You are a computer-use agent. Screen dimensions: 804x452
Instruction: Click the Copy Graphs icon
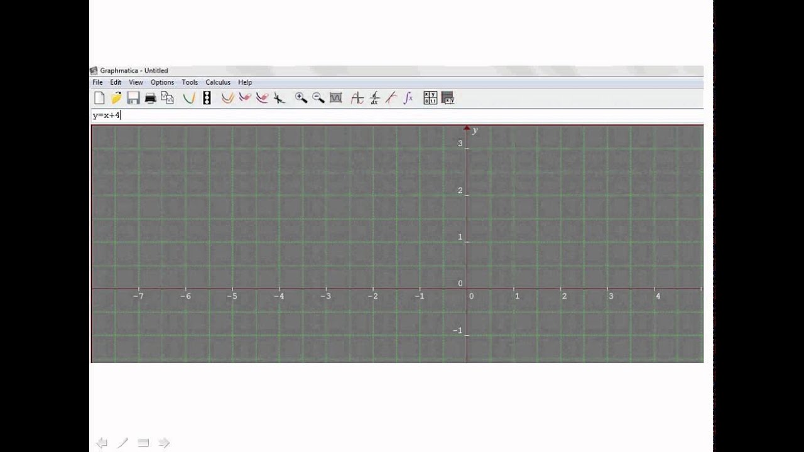(x=167, y=98)
